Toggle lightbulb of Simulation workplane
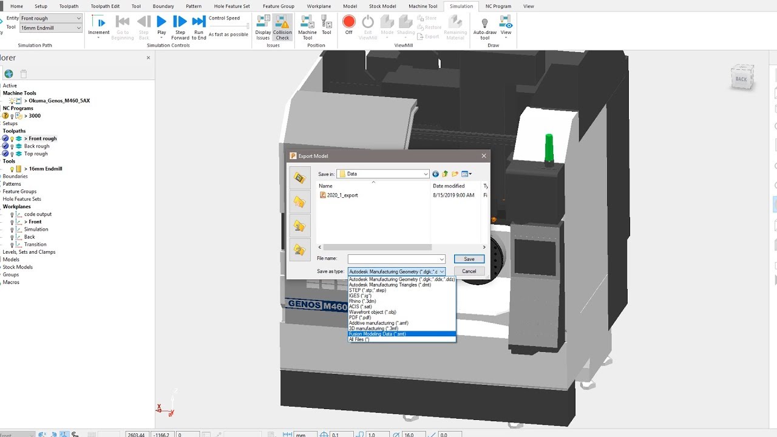The image size is (777, 437). [x=12, y=229]
